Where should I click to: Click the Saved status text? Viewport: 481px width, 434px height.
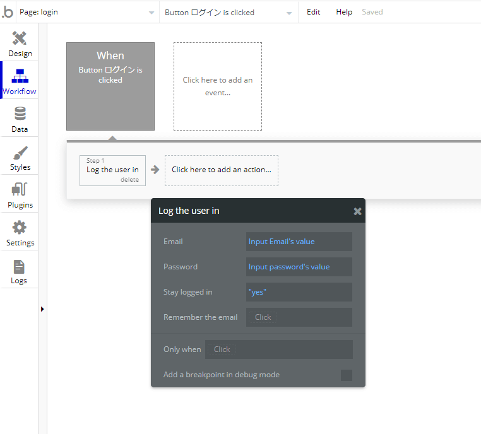click(372, 12)
